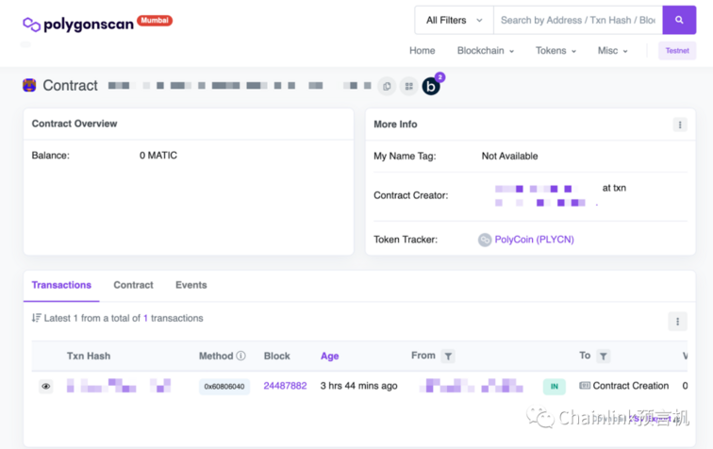Preview the transaction with the eye icon

click(46, 386)
